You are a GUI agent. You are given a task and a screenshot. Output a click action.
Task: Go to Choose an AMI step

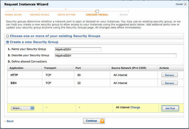point(13,15)
